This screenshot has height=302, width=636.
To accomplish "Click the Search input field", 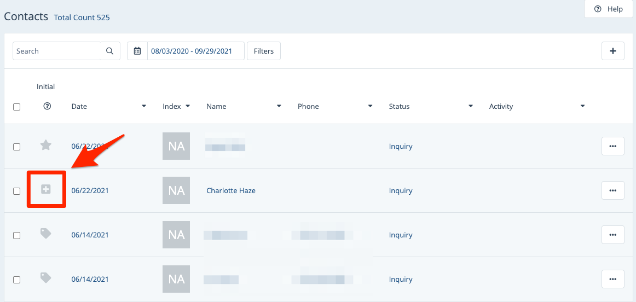I will pos(59,51).
